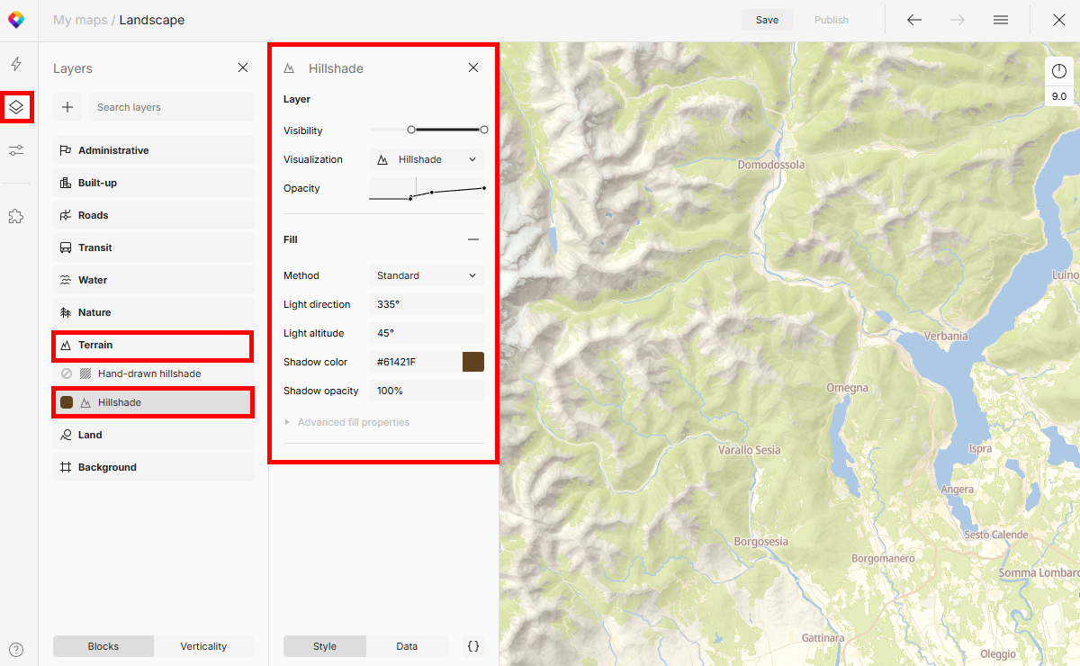Collapse the Fill section via minus toggle
Image resolution: width=1080 pixels, height=666 pixels.
tap(474, 239)
